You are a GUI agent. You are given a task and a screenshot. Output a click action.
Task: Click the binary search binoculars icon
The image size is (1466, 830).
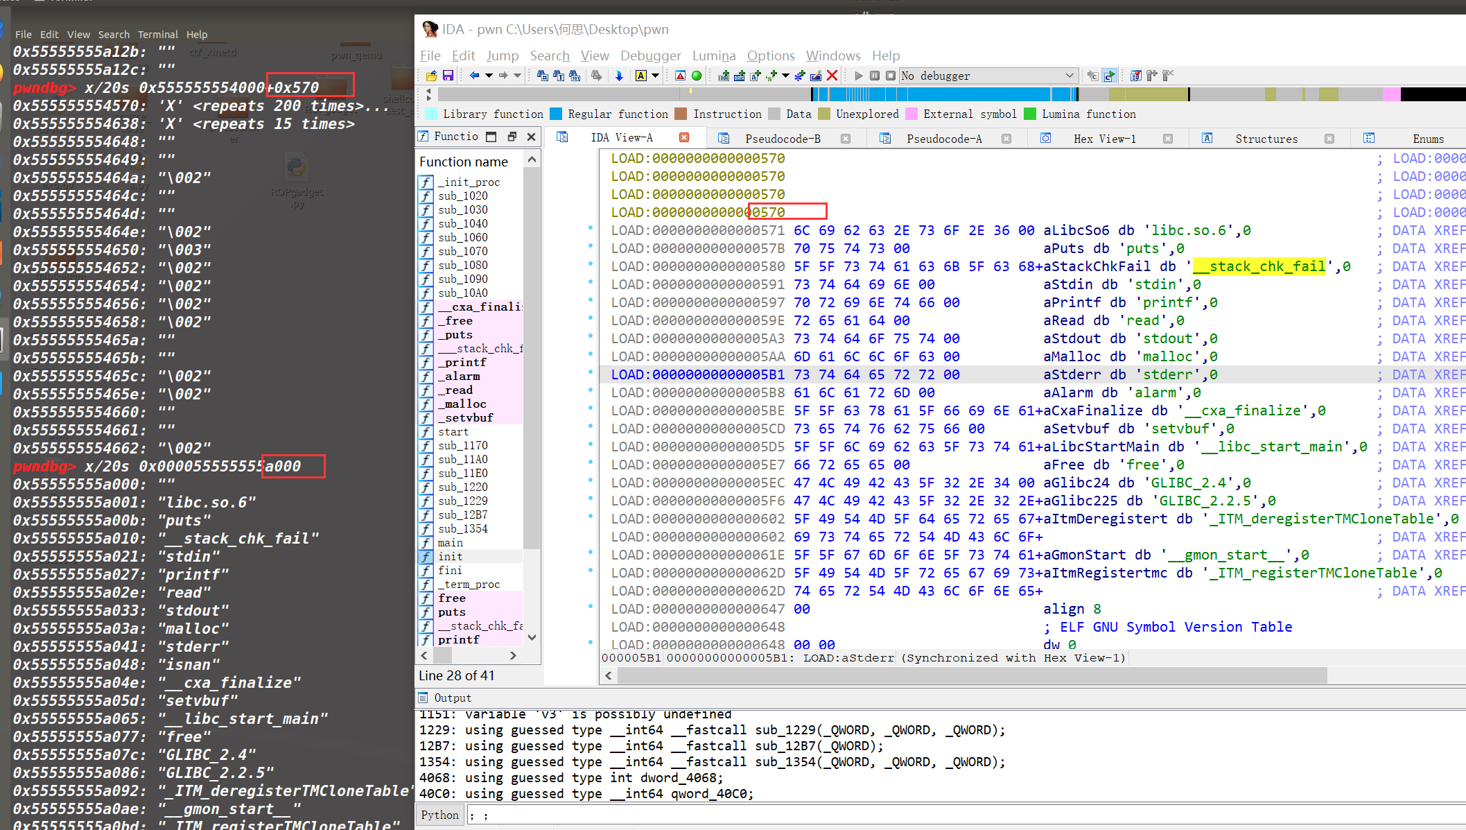coord(575,76)
